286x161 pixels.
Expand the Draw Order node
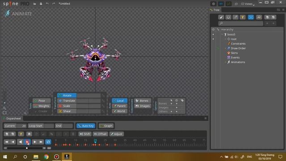coord(225,48)
